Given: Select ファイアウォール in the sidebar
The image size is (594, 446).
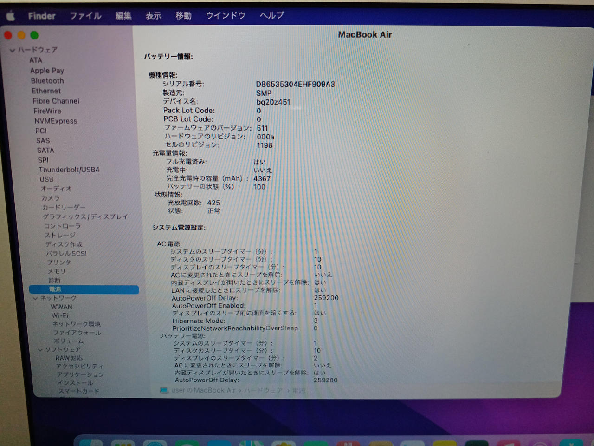Looking at the screenshot, I should tap(77, 333).
